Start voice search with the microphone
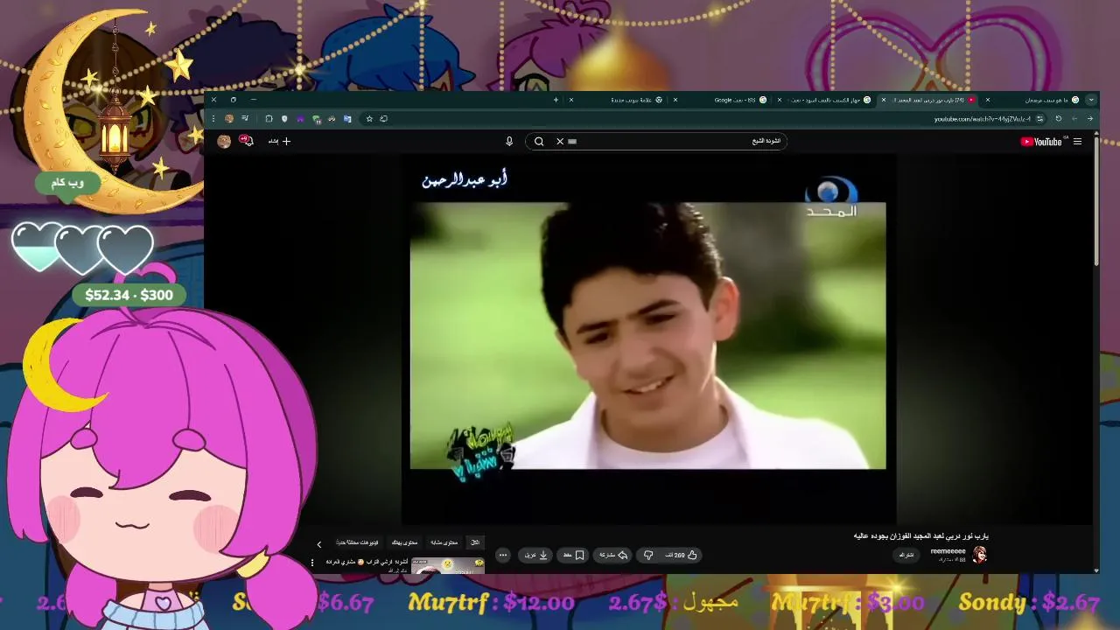Image resolution: width=1120 pixels, height=630 pixels. pos(509,141)
